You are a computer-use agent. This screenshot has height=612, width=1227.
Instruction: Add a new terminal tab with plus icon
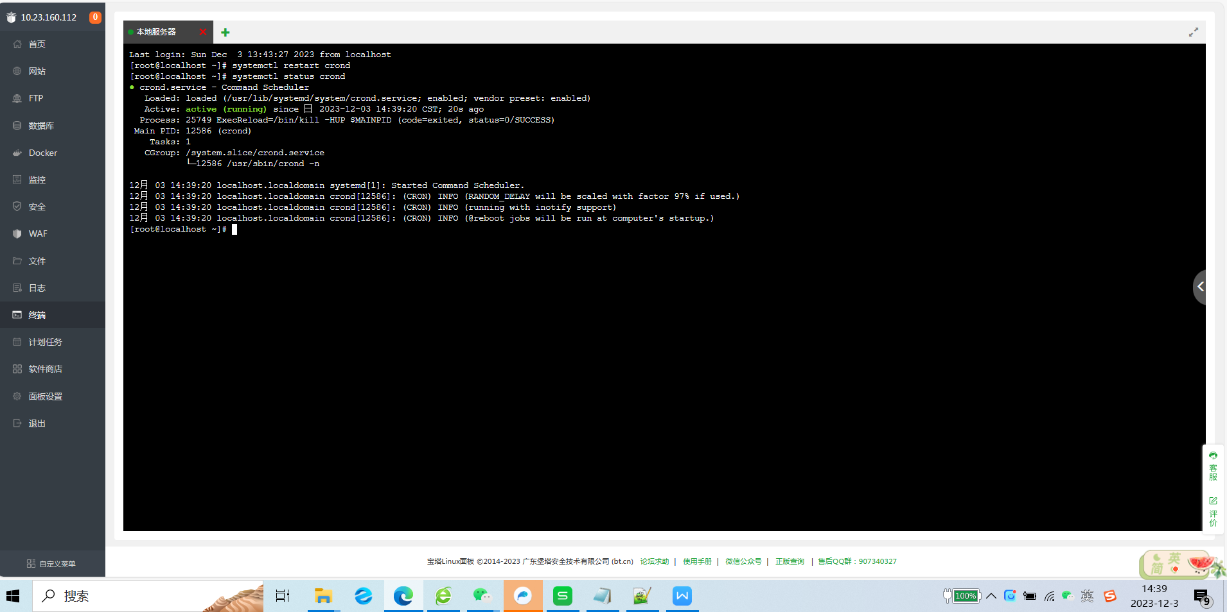tap(225, 32)
